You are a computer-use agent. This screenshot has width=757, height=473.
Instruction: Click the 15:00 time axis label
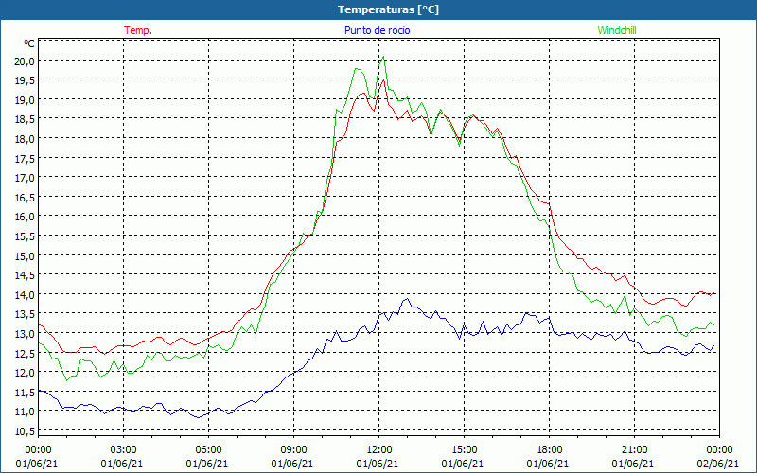point(465,450)
